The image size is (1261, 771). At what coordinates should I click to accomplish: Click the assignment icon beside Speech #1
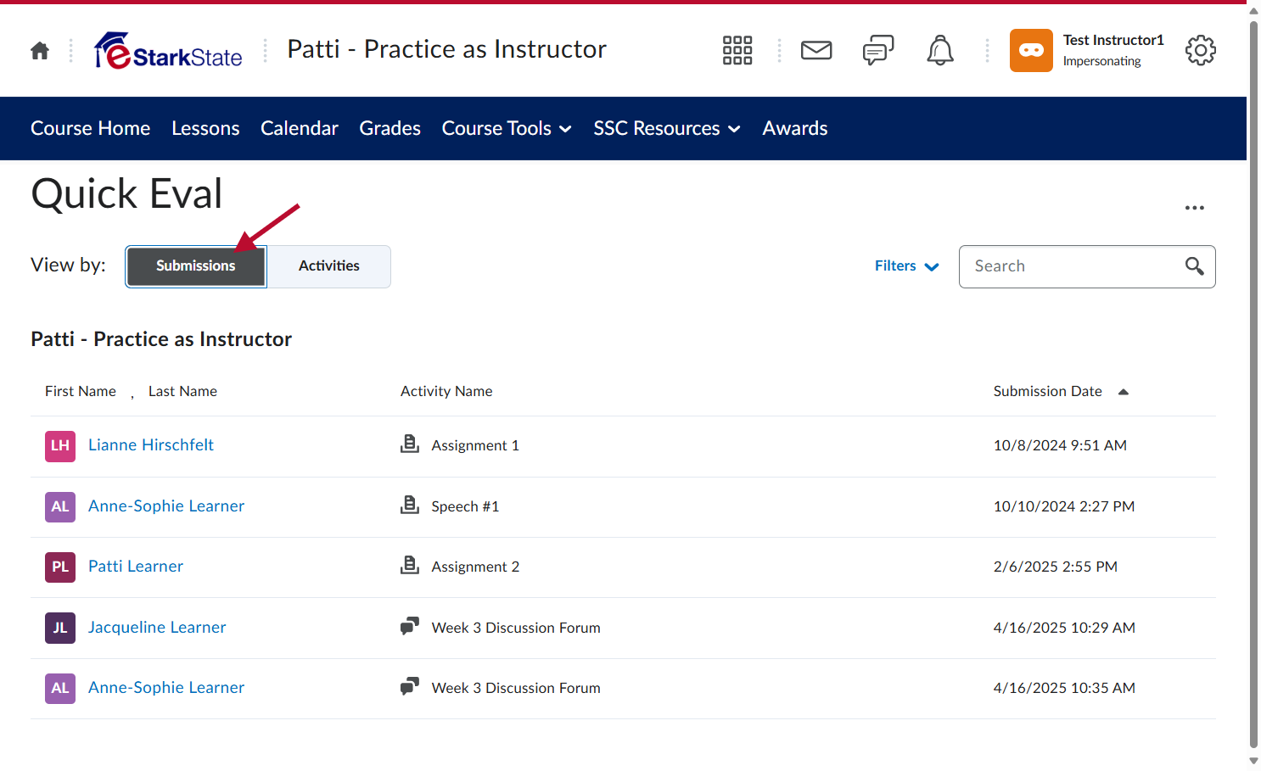410,505
